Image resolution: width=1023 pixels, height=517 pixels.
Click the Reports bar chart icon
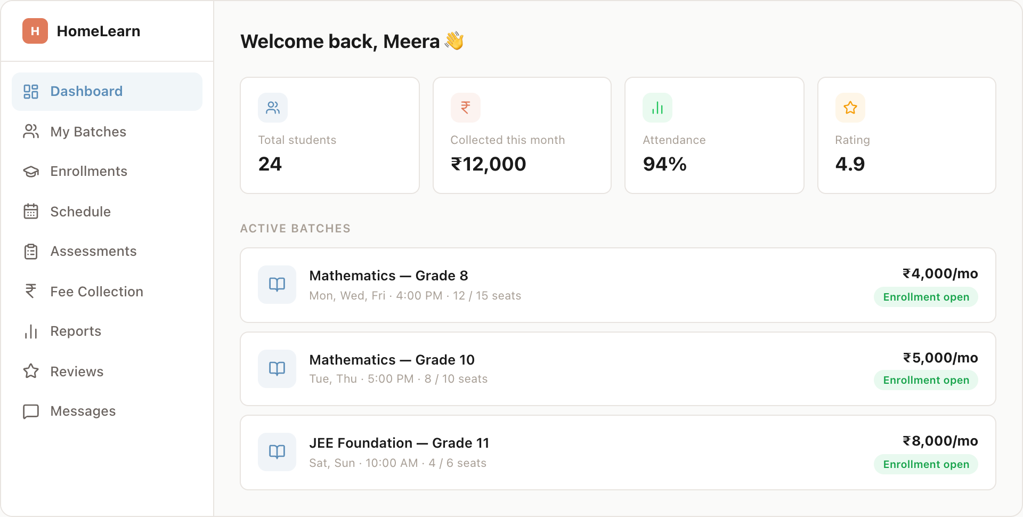click(31, 331)
